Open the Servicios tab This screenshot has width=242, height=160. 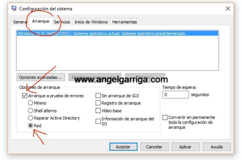click(62, 22)
